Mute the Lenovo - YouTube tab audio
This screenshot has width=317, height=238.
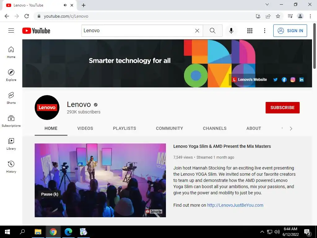pos(65,5)
